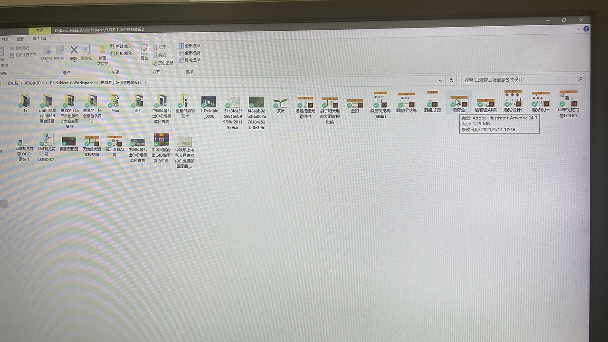The width and height of the screenshot is (608, 342).
Task: Select the 天地盖大酒盒视觉稿 AI file
Action: click(x=91, y=146)
